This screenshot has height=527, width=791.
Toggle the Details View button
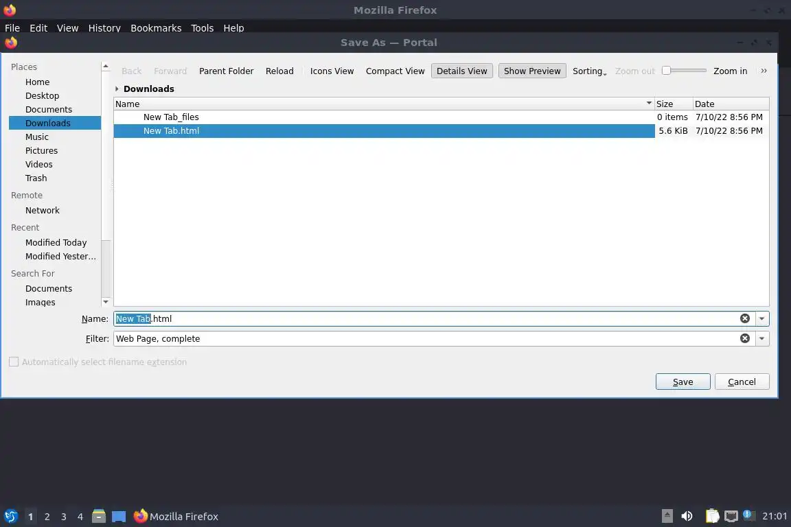point(461,71)
